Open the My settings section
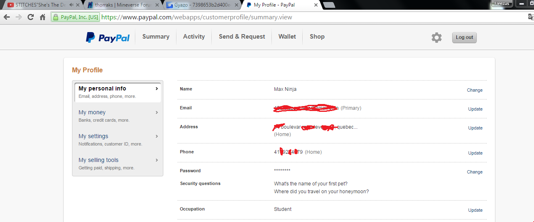534x222 pixels. pyautogui.click(x=118, y=140)
